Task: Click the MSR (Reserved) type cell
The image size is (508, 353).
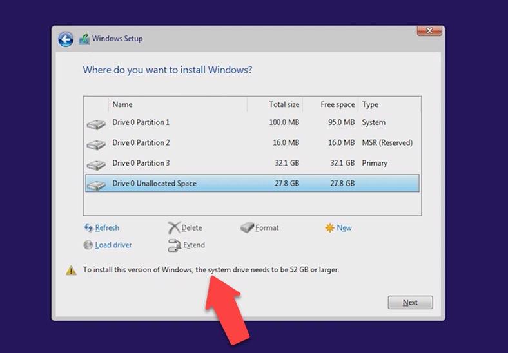Action: click(x=387, y=142)
